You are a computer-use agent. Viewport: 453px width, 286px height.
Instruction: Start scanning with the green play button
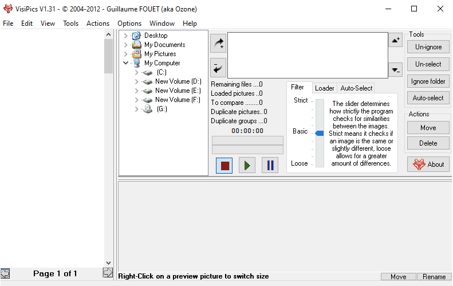(x=247, y=166)
